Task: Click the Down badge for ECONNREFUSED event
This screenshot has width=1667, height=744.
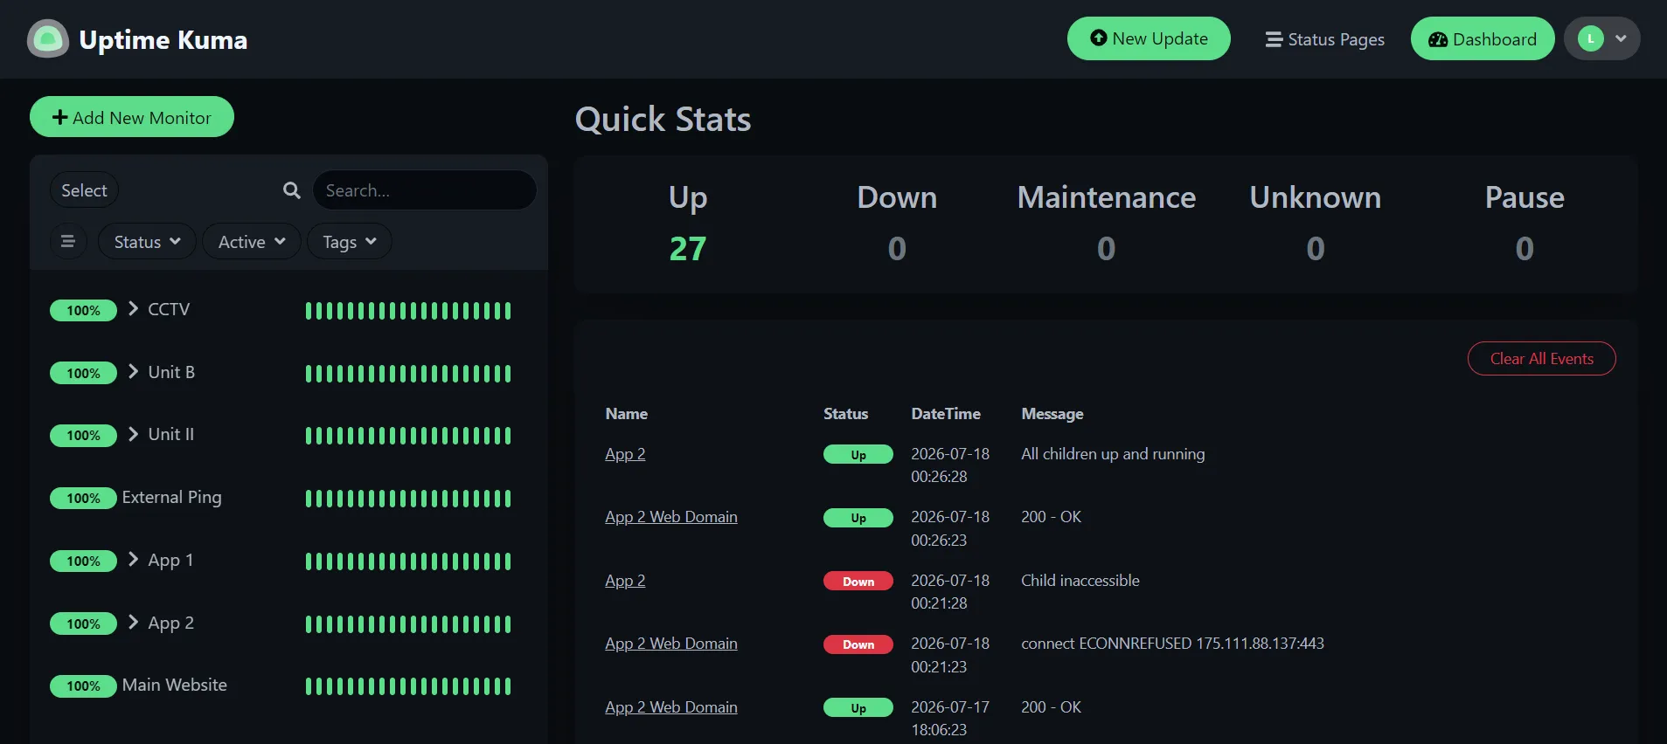Action: (x=858, y=644)
